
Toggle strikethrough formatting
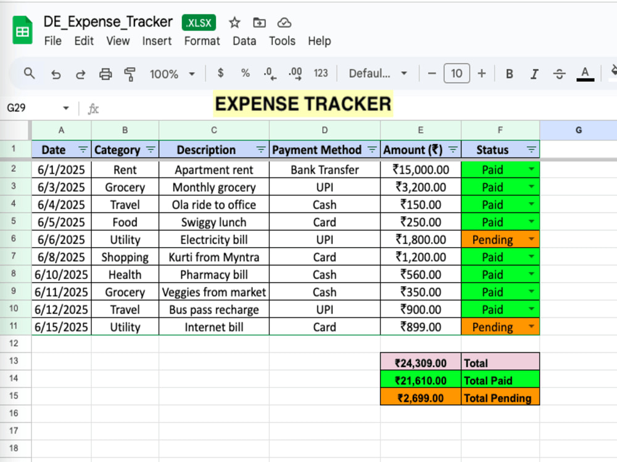(559, 74)
